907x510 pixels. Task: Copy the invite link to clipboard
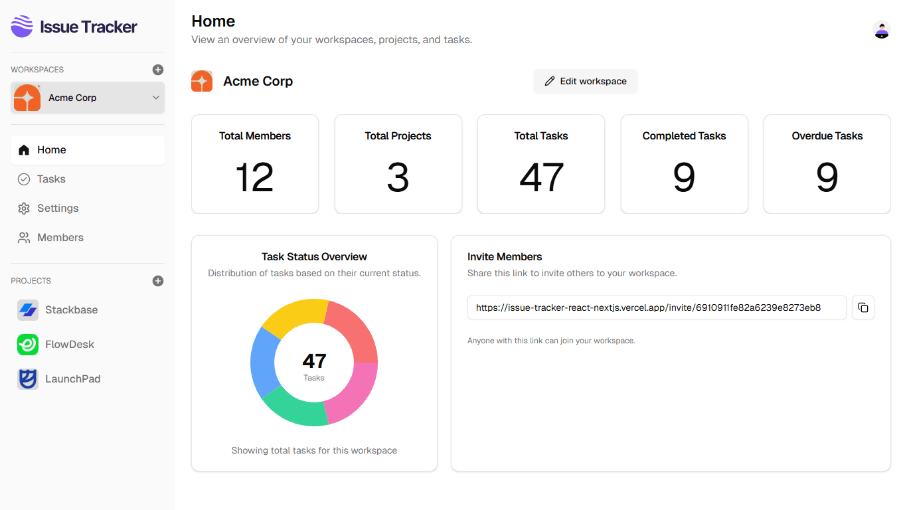(863, 307)
